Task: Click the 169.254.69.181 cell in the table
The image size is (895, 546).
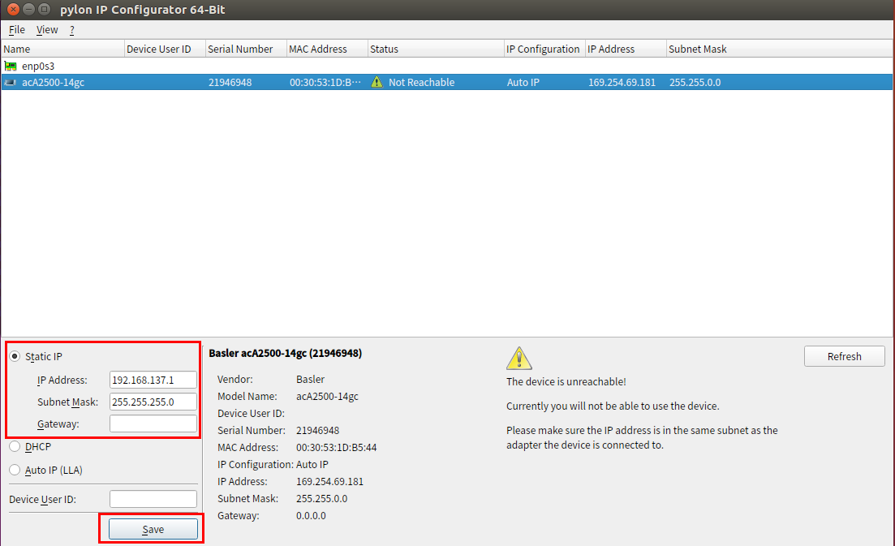Action: [x=622, y=82]
